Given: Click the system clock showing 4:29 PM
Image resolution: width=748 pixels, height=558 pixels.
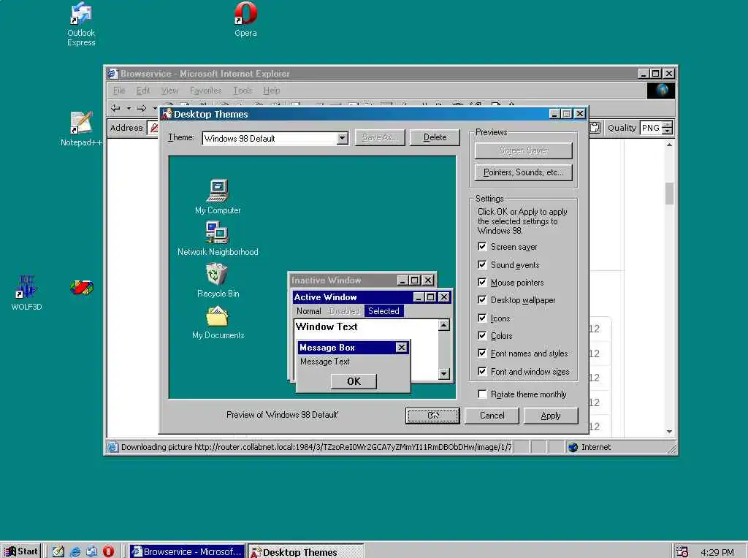Looking at the screenshot, I should (x=717, y=552).
